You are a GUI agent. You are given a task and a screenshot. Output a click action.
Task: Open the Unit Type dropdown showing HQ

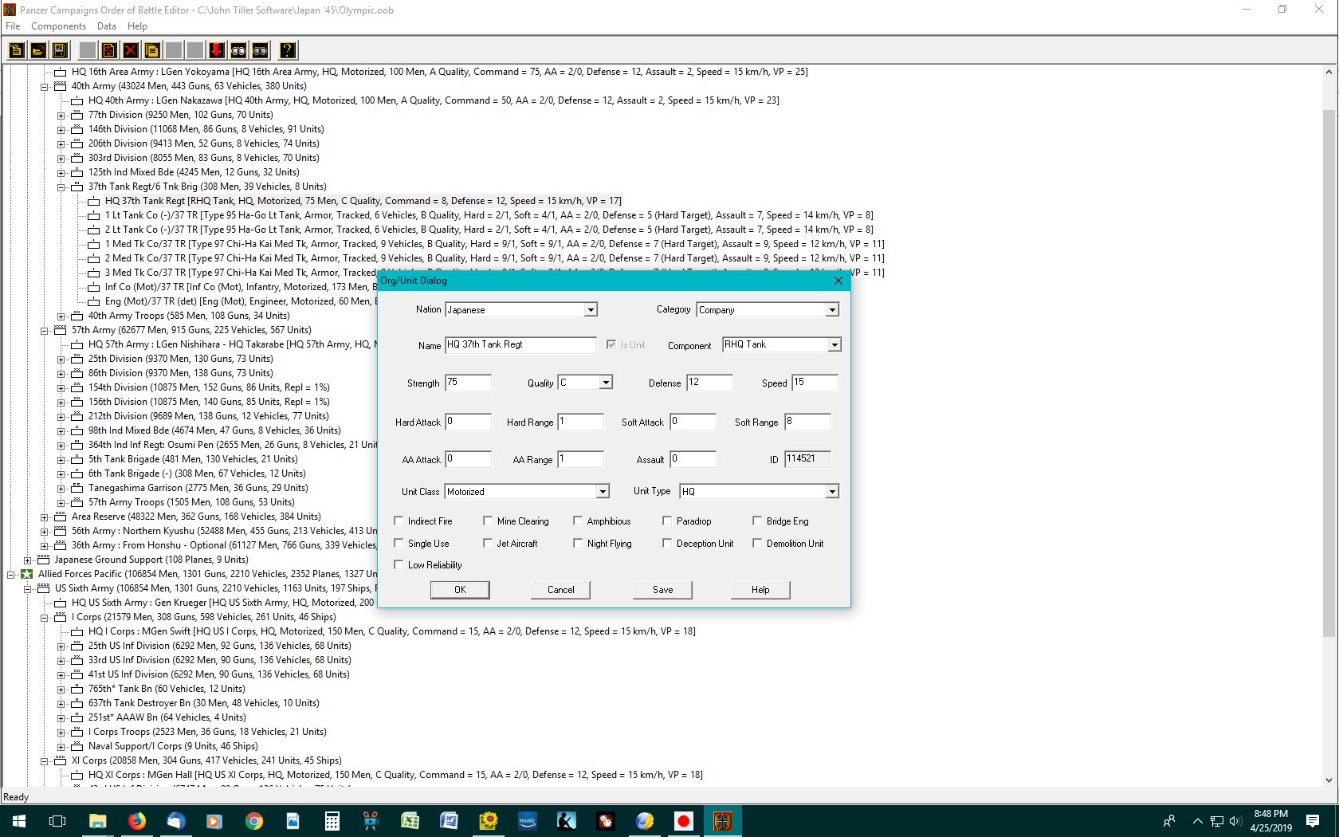(832, 491)
